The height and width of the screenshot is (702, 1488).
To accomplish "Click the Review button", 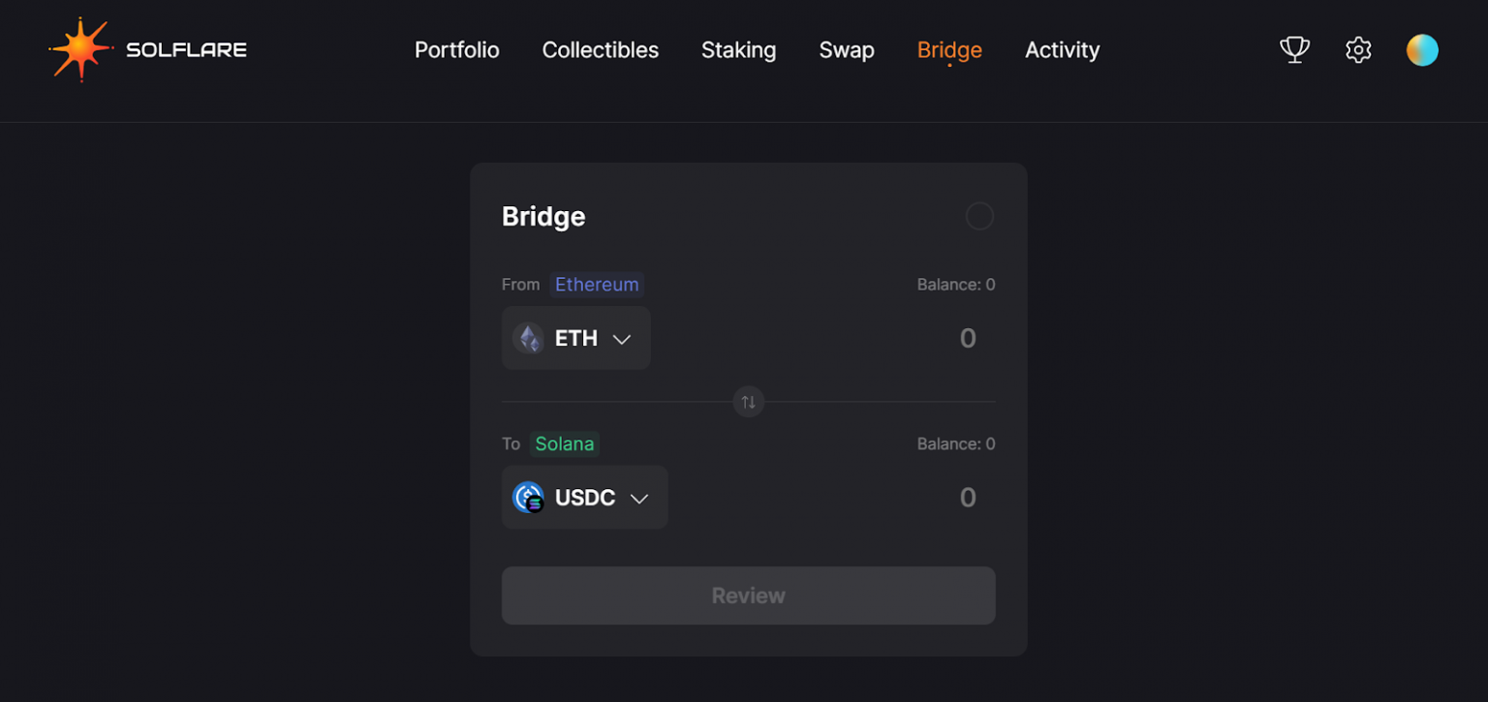I will pos(748,595).
